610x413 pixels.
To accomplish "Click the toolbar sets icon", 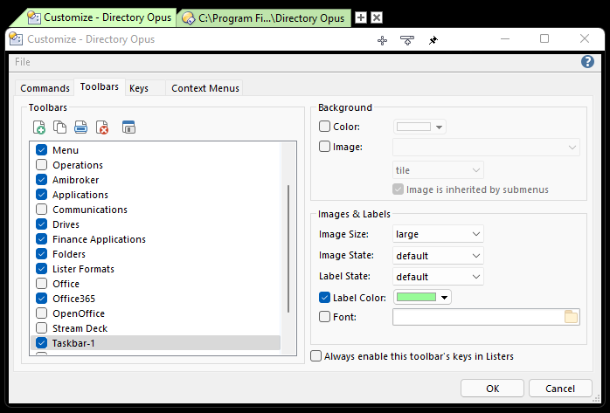I will point(128,127).
